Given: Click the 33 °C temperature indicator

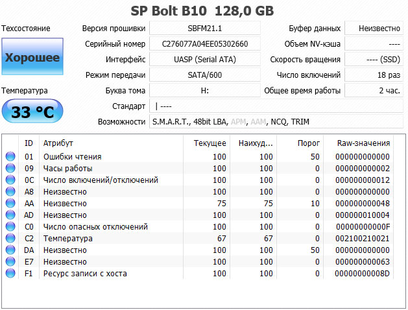Looking at the screenshot, I should pos(32,112).
